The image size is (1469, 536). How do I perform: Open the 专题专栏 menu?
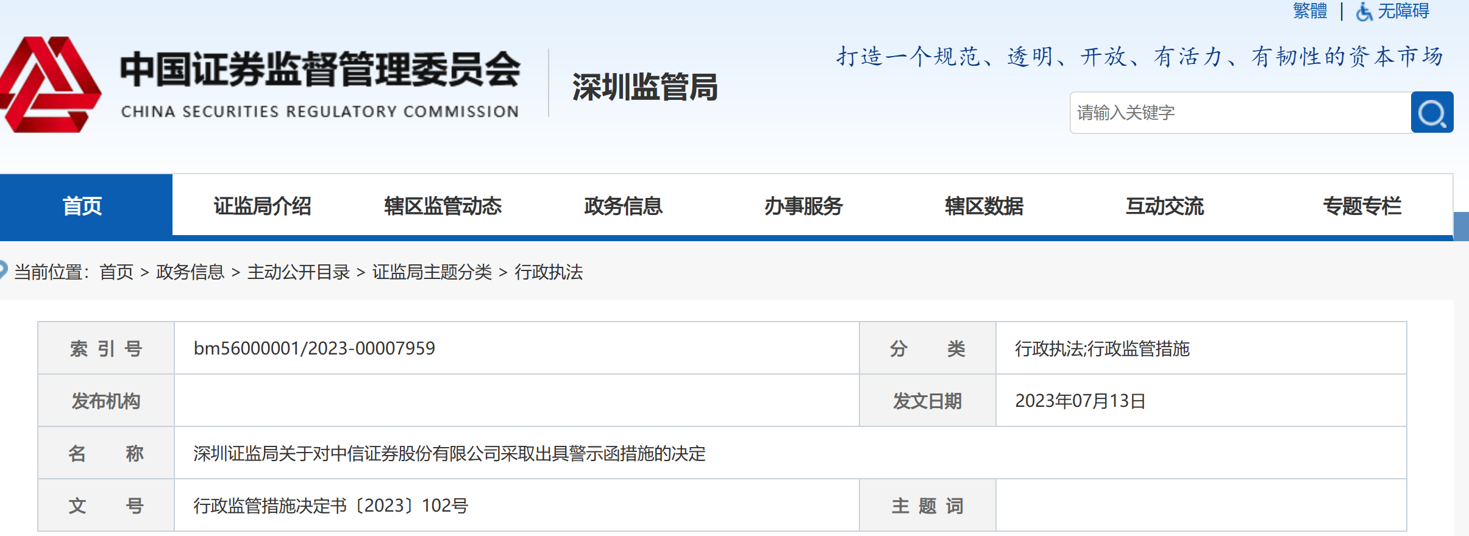[x=1362, y=206]
